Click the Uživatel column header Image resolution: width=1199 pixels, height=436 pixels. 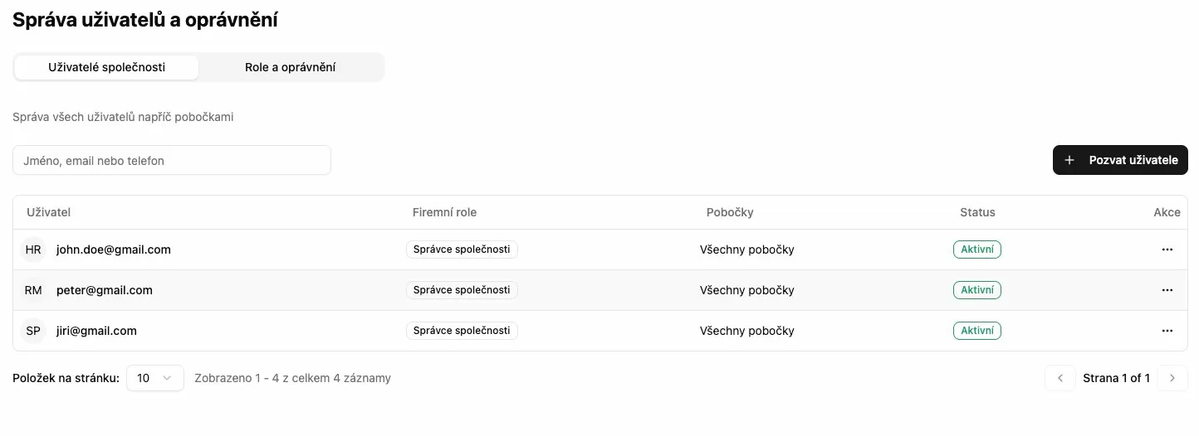pyautogui.click(x=49, y=212)
